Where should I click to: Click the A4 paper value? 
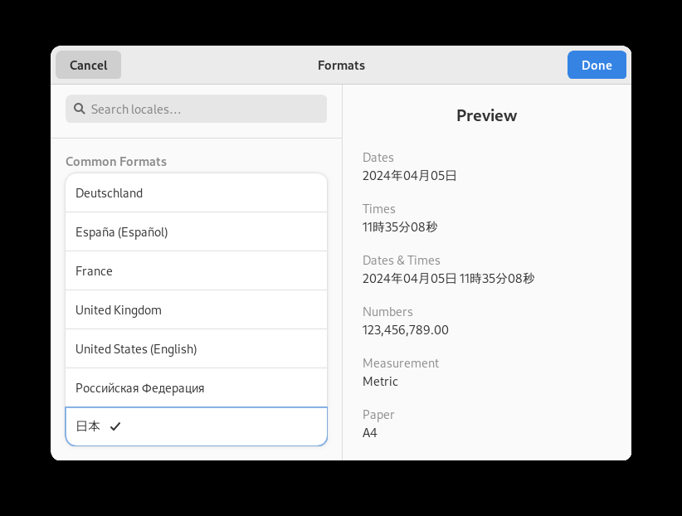(370, 433)
